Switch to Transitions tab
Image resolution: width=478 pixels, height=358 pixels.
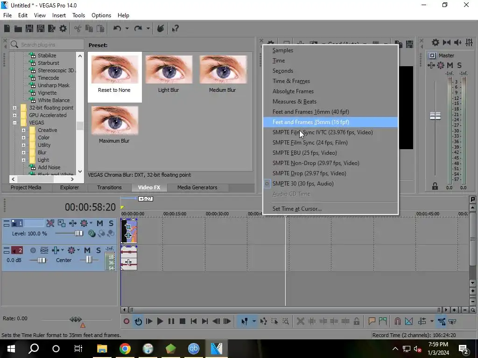tap(109, 187)
